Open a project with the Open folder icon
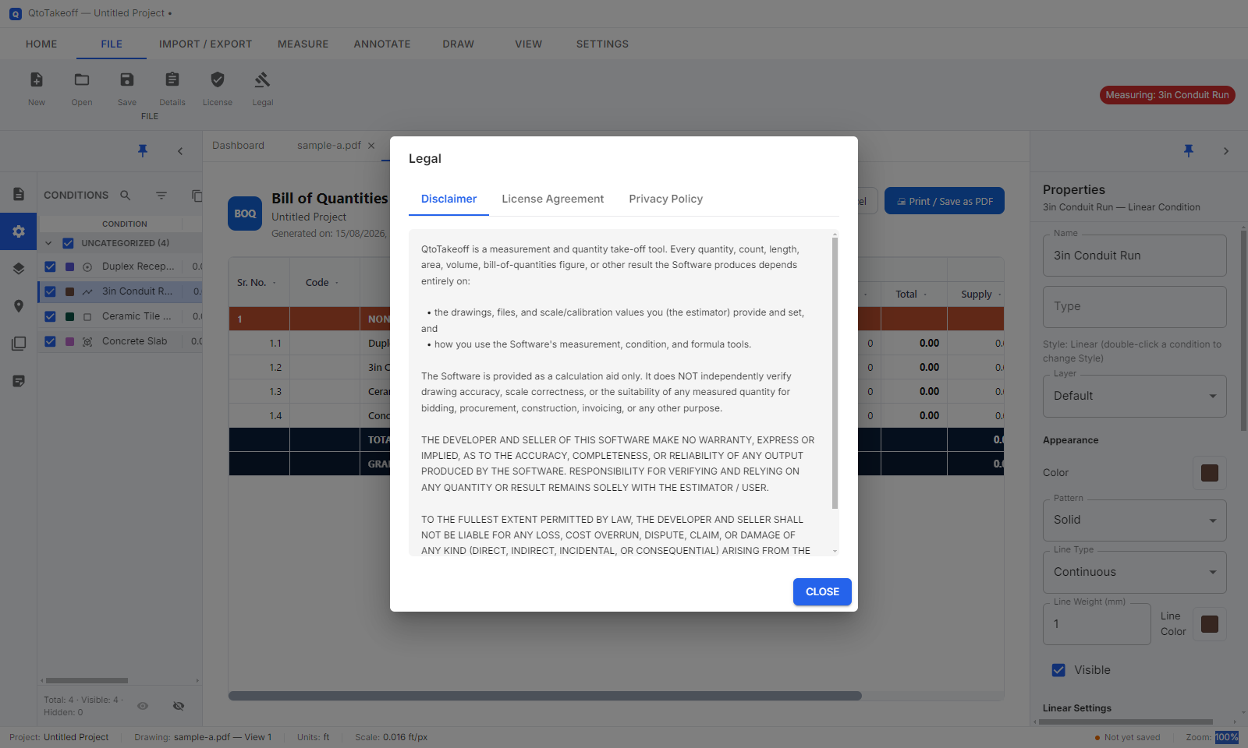 pos(82,79)
